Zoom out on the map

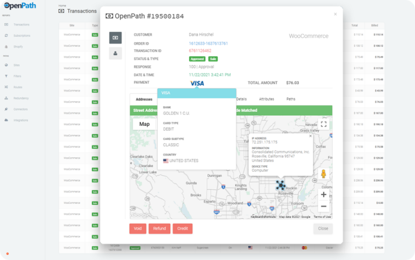(323, 206)
